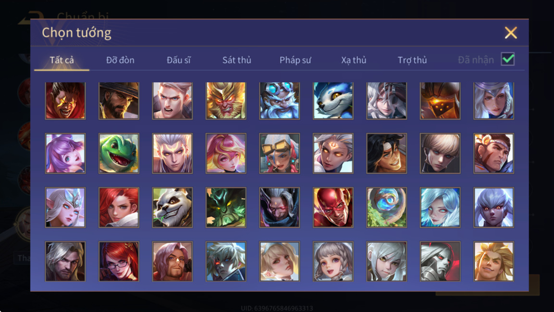Image resolution: width=554 pixels, height=312 pixels.
Task: Select the green forest monster hero
Action: 226,207
